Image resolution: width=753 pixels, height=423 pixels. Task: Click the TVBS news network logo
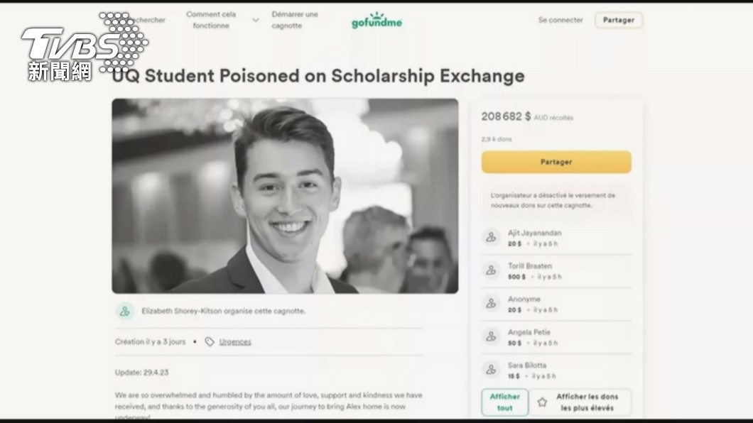85,47
